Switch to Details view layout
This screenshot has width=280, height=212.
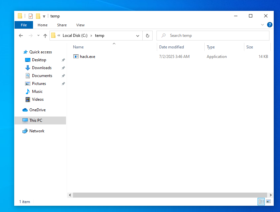[x=261, y=201]
